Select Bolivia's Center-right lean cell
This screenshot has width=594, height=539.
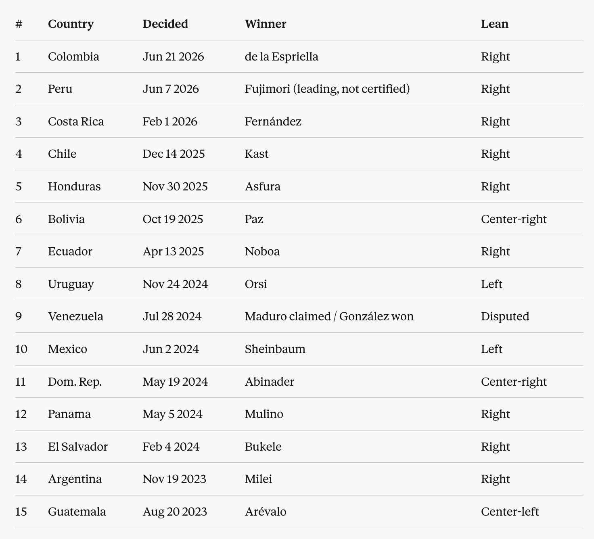pos(514,219)
